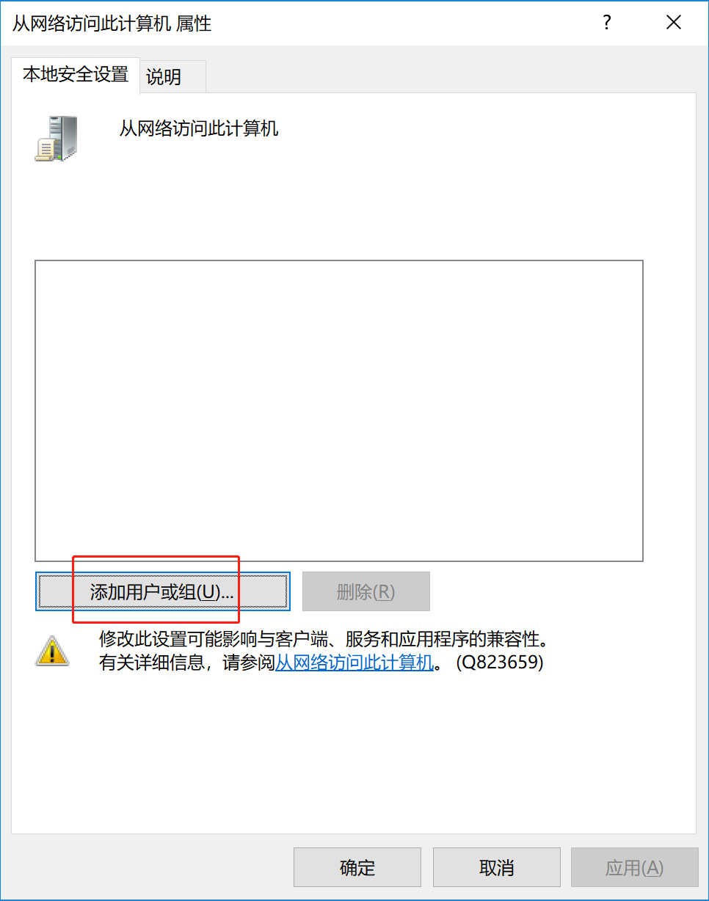
Task: Click the question mark help button
Action: pos(607,23)
